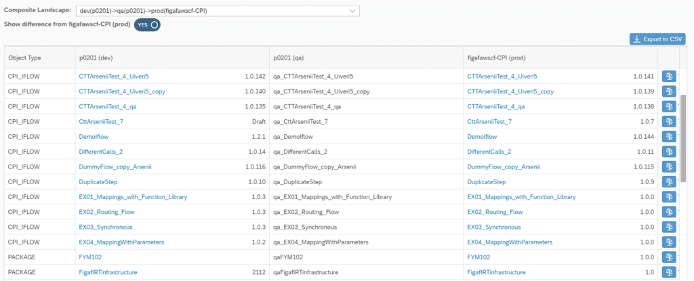The height and width of the screenshot is (281, 694).
Task: Open dev link CTTArseniiTest_4_qa
Action: [x=108, y=107]
